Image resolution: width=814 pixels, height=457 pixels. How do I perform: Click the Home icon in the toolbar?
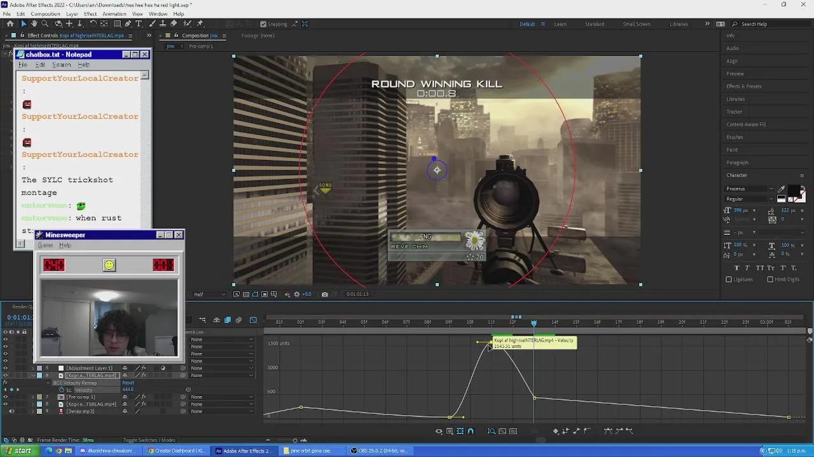[x=10, y=23]
